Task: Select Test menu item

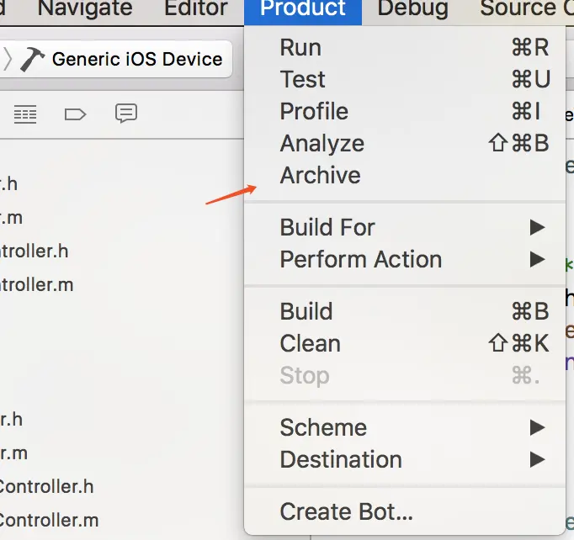Action: 405,79
